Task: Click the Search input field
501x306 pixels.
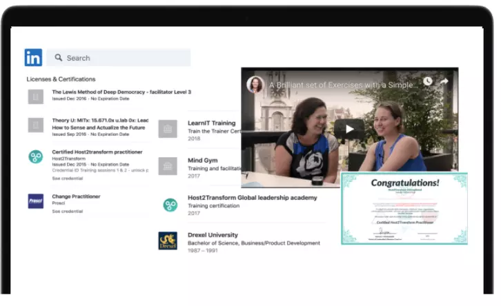Action: [x=119, y=58]
